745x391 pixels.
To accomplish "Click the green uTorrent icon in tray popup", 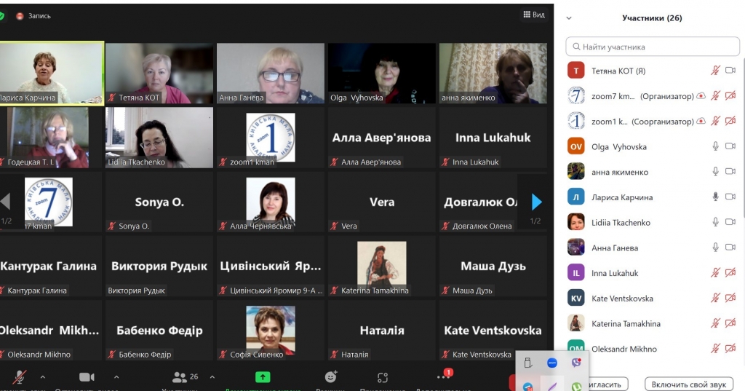I will click(576, 387).
